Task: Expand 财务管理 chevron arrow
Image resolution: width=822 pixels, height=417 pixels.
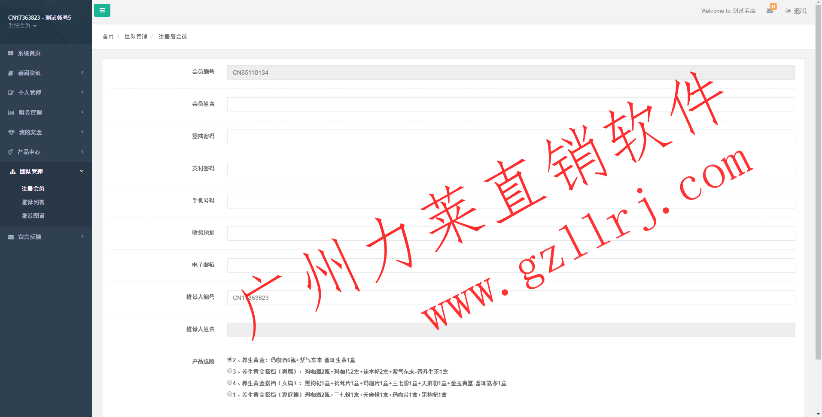Action: [82, 112]
